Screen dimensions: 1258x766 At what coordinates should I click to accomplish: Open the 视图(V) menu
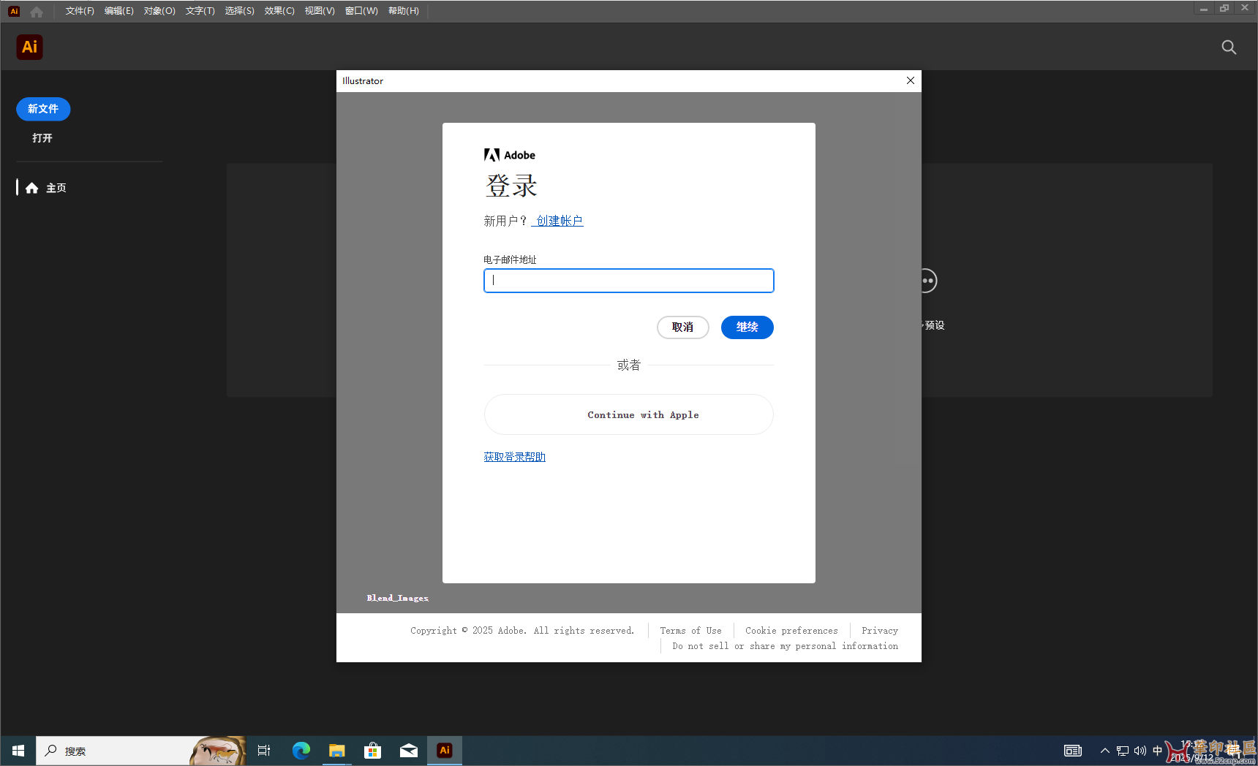click(320, 11)
